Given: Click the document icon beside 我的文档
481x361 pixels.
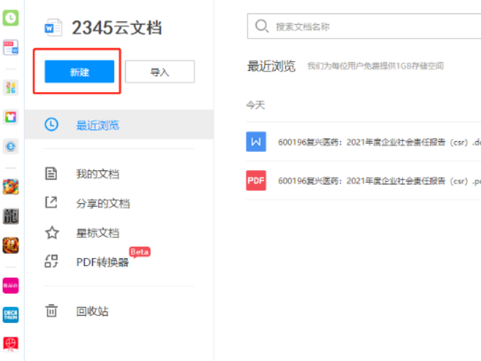Looking at the screenshot, I should pos(51,173).
